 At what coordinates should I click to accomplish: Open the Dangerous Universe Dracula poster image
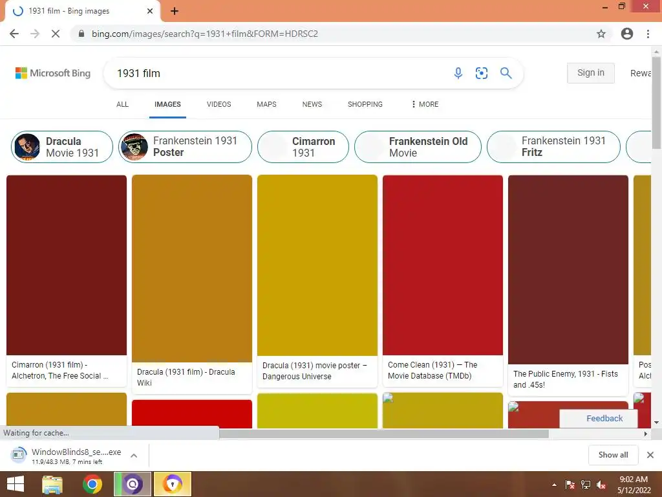pos(317,265)
